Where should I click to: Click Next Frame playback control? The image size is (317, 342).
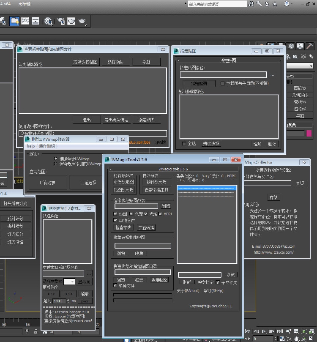(271, 331)
